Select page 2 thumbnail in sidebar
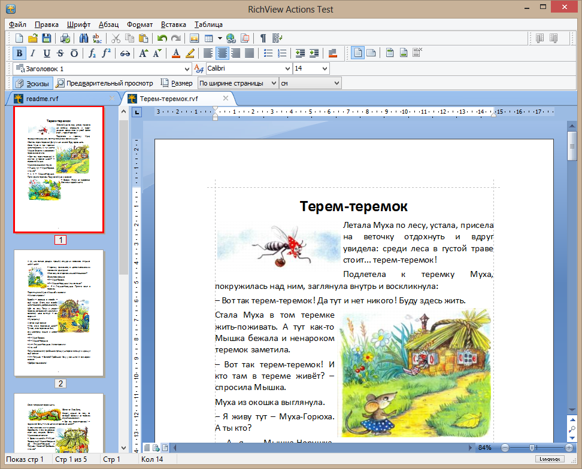The image size is (582, 469). pyautogui.click(x=59, y=313)
